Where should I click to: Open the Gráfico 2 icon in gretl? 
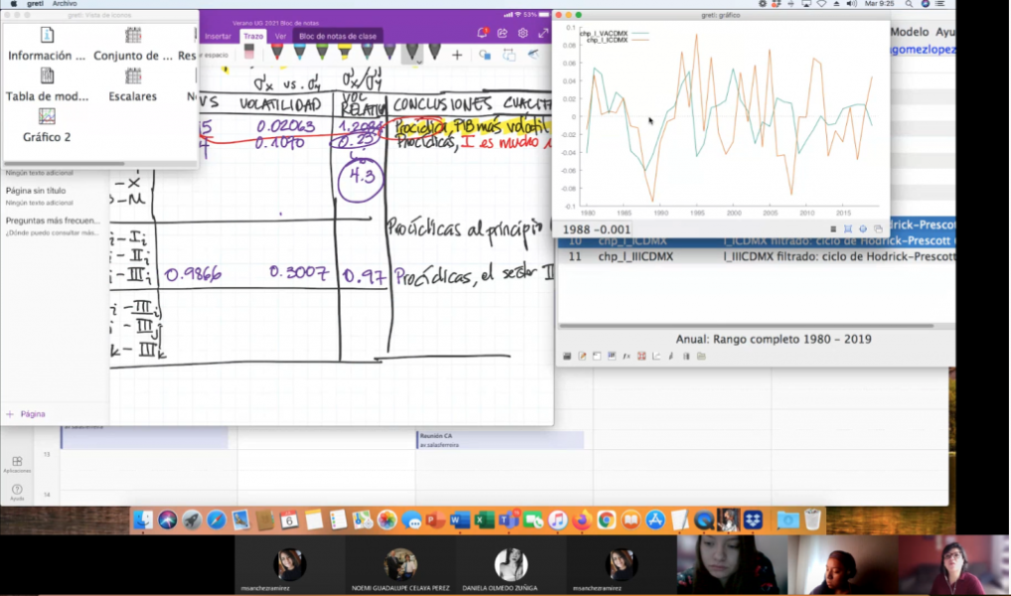[x=47, y=123]
